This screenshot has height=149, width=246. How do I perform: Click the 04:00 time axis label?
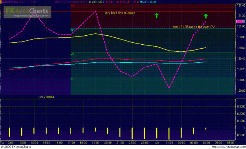coord(206,143)
